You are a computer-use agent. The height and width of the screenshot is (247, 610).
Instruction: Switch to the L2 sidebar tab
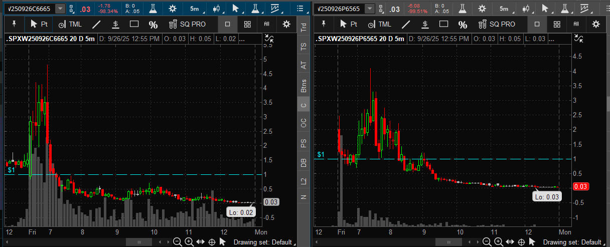[x=303, y=181]
